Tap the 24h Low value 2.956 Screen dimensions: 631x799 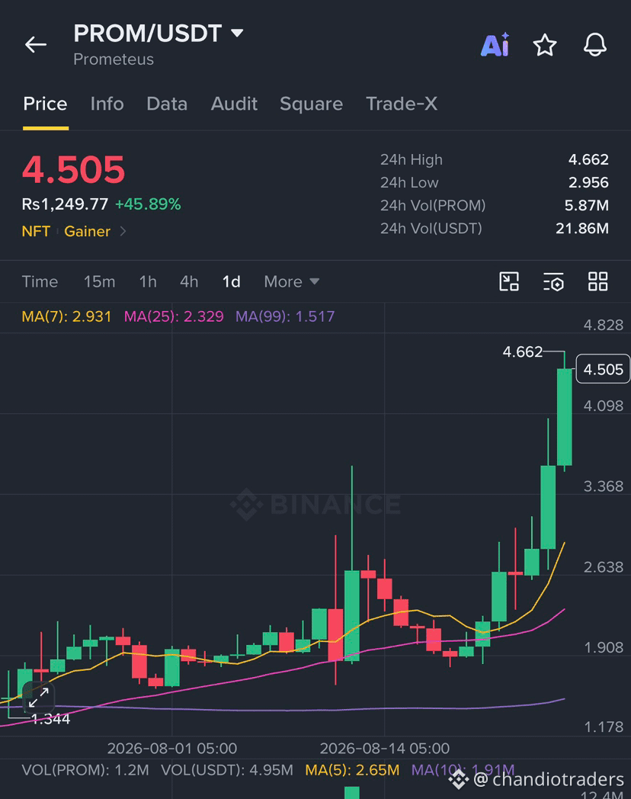point(588,182)
